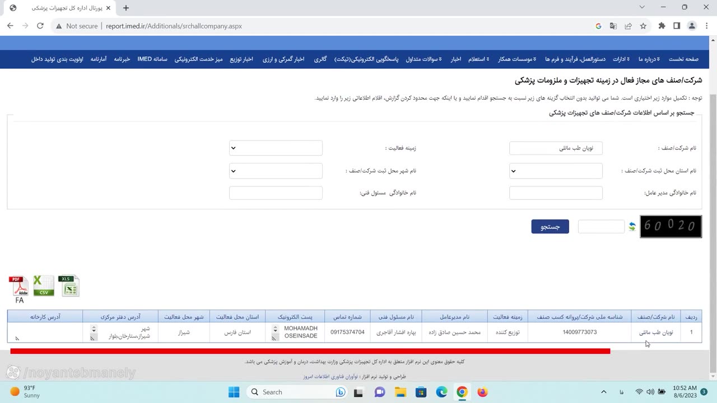Export results as XLS Excel file
Viewport: 717px width, 403px height.
point(68,285)
